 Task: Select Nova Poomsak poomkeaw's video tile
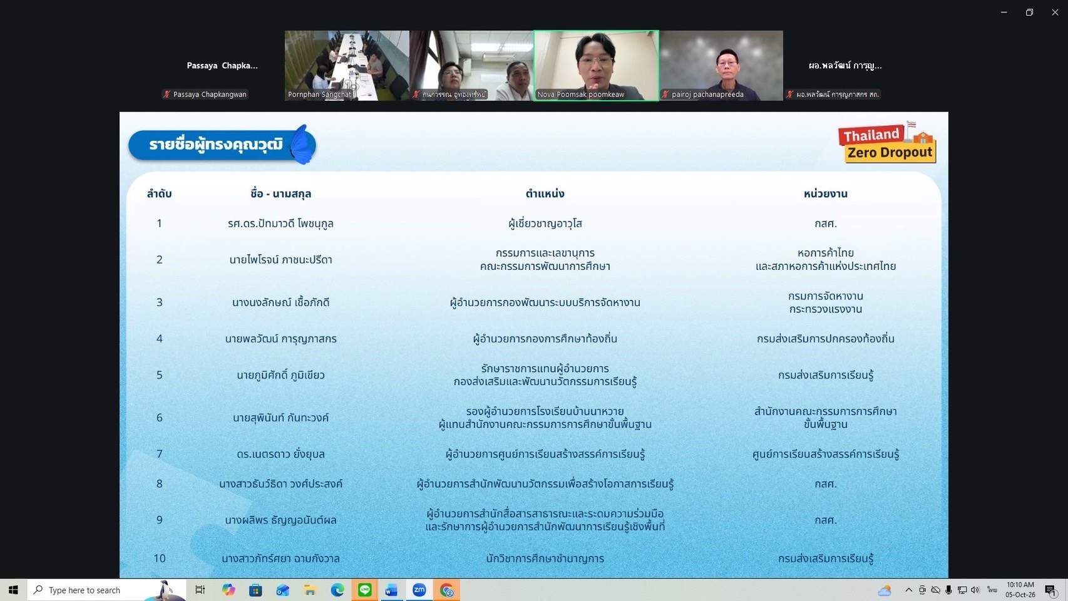(x=596, y=66)
